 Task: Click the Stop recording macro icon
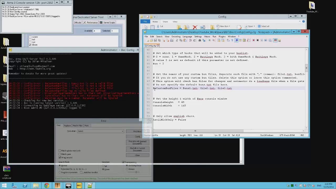tap(258, 40)
